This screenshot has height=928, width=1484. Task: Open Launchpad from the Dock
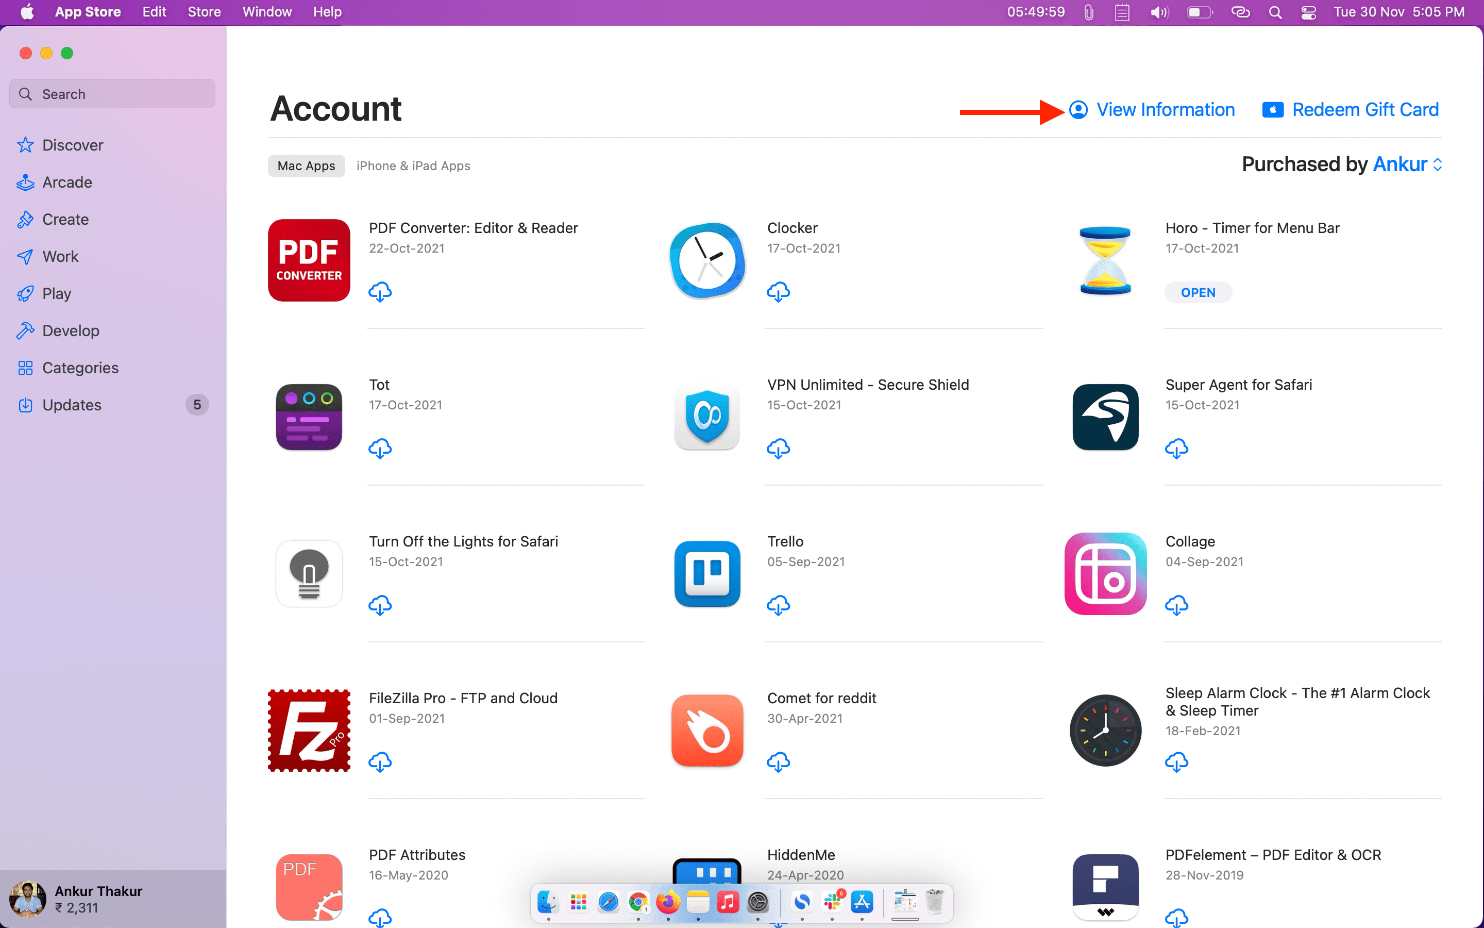click(x=578, y=902)
